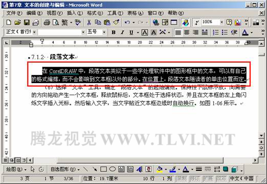Expand the font color dropdown on Formatting toolbar
This screenshot has width=267, height=184.
point(251,32)
